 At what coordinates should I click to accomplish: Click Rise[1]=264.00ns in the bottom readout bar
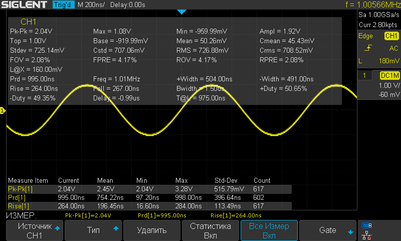coord(236,216)
